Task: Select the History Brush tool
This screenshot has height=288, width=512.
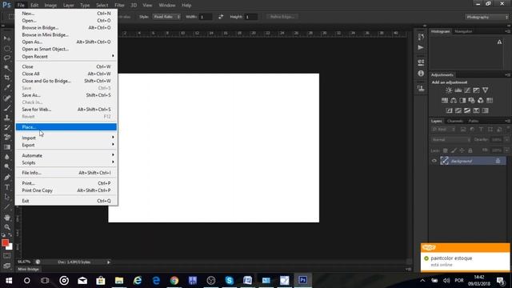Action: click(7, 127)
